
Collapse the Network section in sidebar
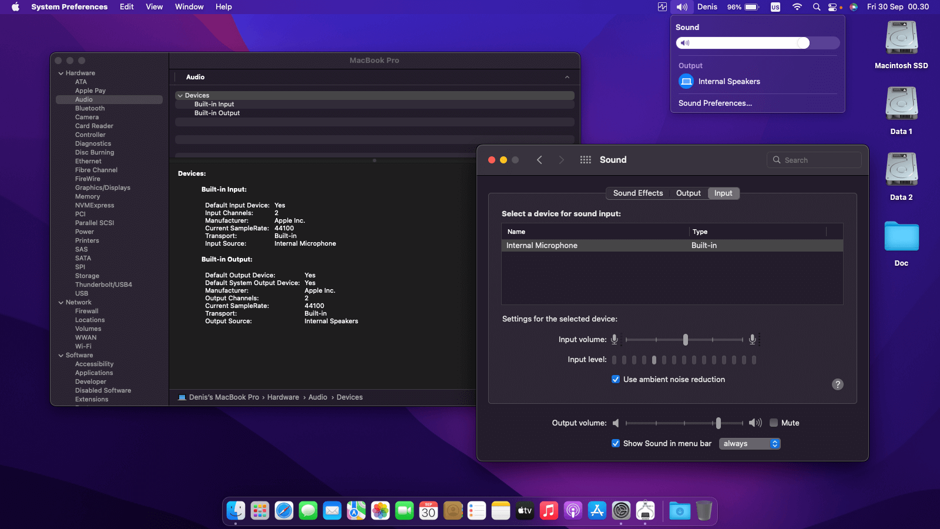pyautogui.click(x=61, y=303)
